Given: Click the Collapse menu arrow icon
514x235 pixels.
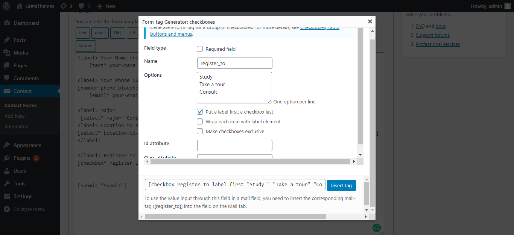Looking at the screenshot, I should coord(7,209).
